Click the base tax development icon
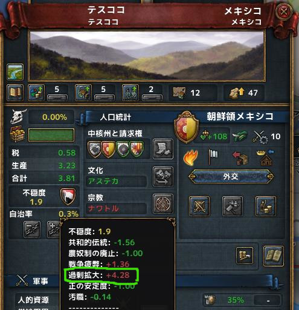The width and height of the screenshot is (299, 310). [36, 93]
